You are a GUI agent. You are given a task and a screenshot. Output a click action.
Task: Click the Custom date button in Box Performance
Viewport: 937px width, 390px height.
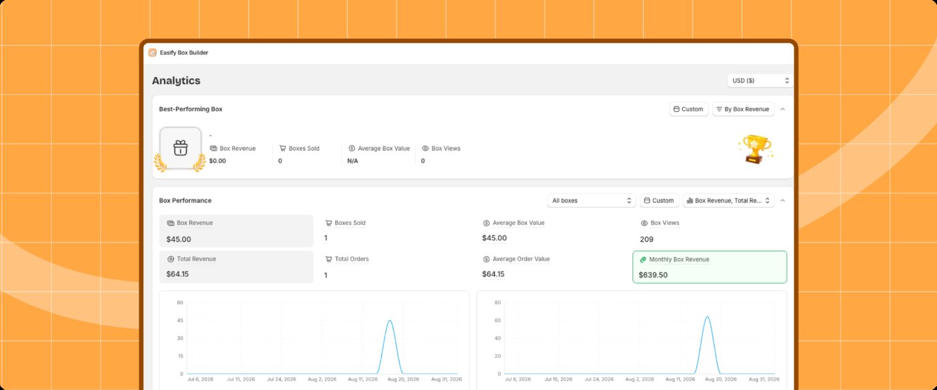click(659, 201)
